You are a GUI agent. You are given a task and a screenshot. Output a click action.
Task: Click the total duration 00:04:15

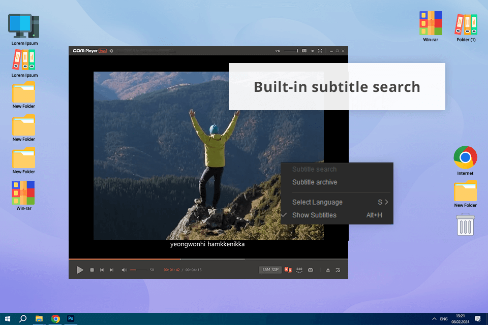tap(193, 270)
